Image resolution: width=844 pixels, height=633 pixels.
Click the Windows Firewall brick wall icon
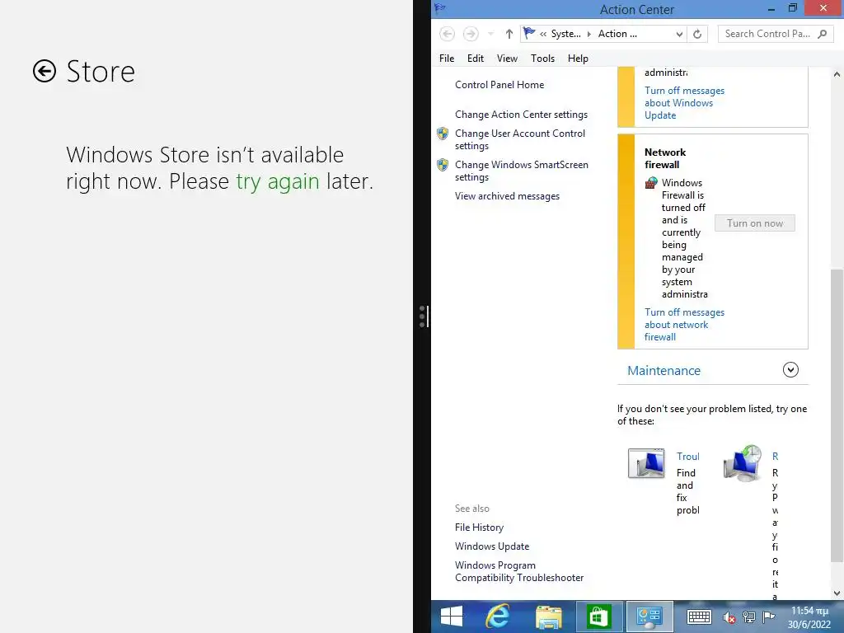(x=651, y=183)
